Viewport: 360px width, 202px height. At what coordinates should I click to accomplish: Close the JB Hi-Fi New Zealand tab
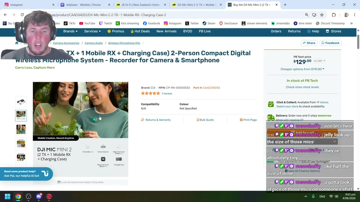click(x=165, y=5)
